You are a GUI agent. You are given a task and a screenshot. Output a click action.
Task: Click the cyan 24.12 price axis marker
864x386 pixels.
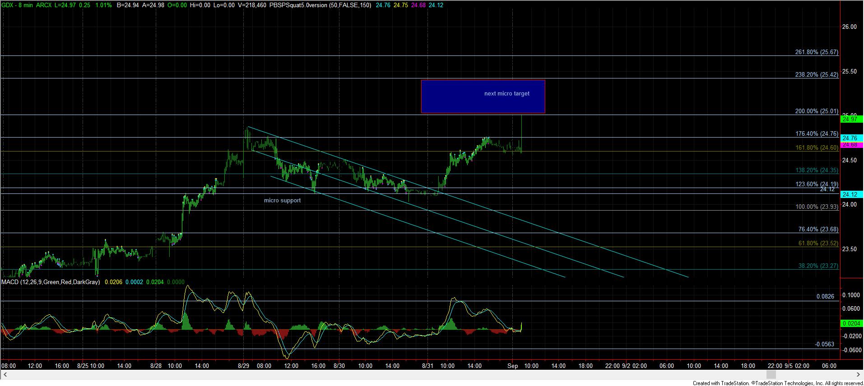[851, 194]
